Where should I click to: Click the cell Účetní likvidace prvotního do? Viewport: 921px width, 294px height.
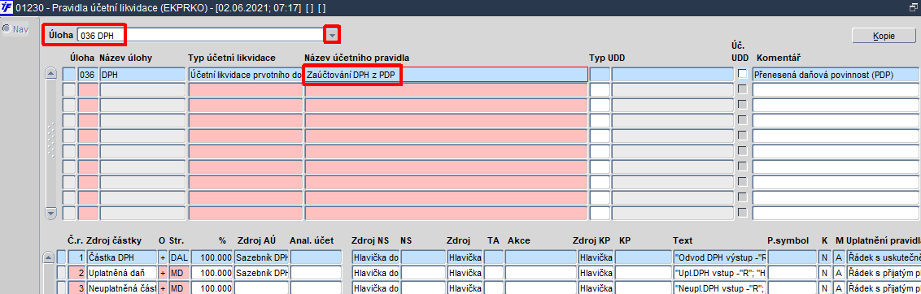(x=246, y=75)
